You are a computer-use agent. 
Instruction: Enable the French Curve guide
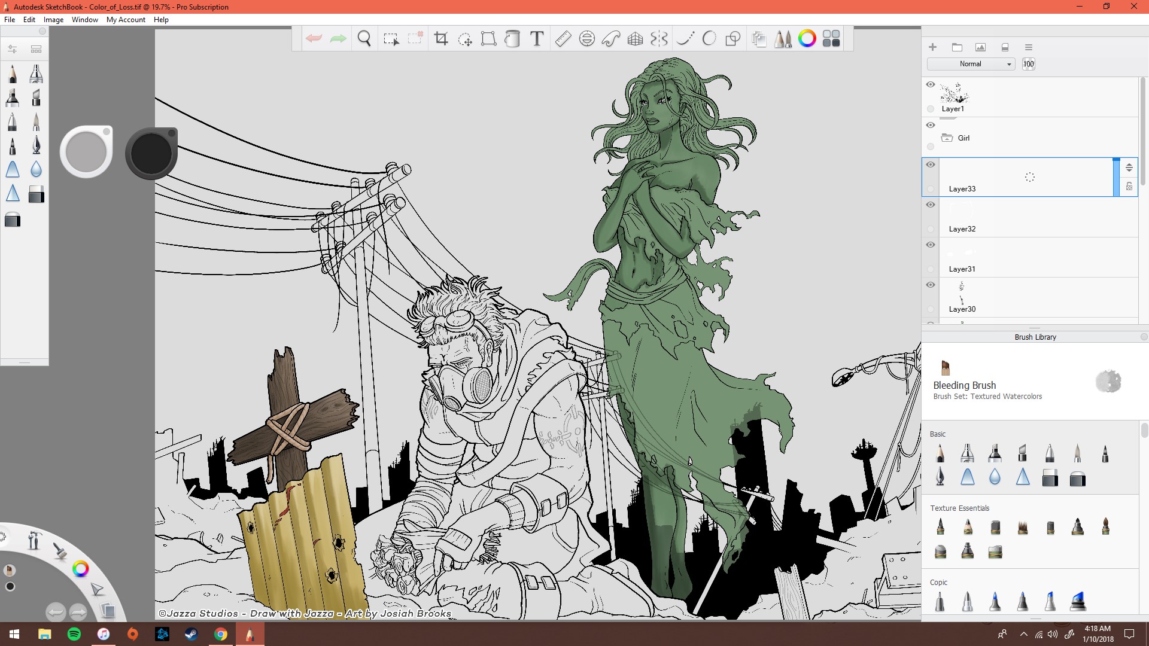pyautogui.click(x=611, y=39)
